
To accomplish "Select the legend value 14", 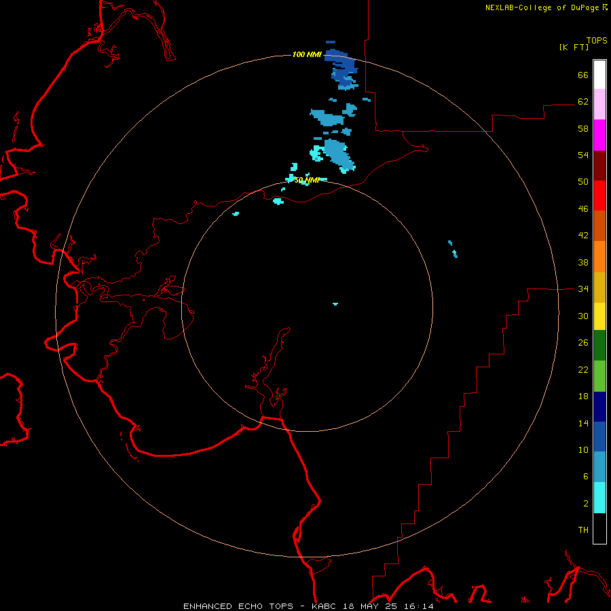I will (x=583, y=423).
